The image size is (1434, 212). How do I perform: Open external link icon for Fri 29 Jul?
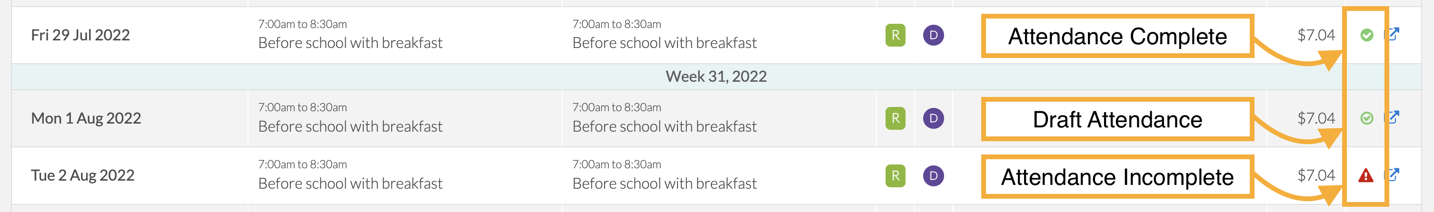coord(1392,35)
